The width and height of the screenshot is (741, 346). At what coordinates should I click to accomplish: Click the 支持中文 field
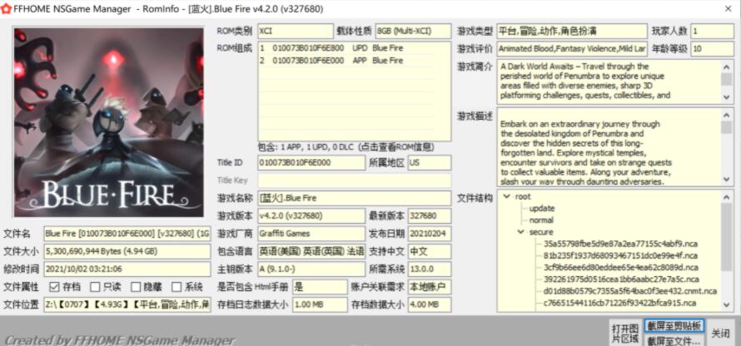tap(430, 251)
